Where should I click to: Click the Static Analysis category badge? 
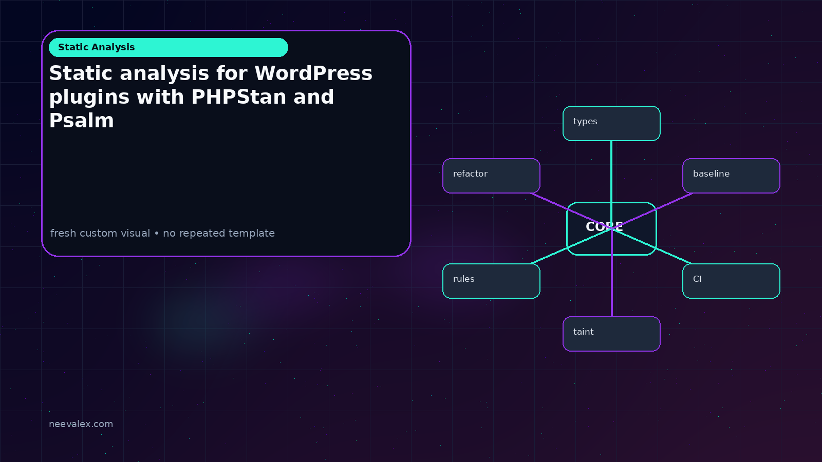pos(169,47)
